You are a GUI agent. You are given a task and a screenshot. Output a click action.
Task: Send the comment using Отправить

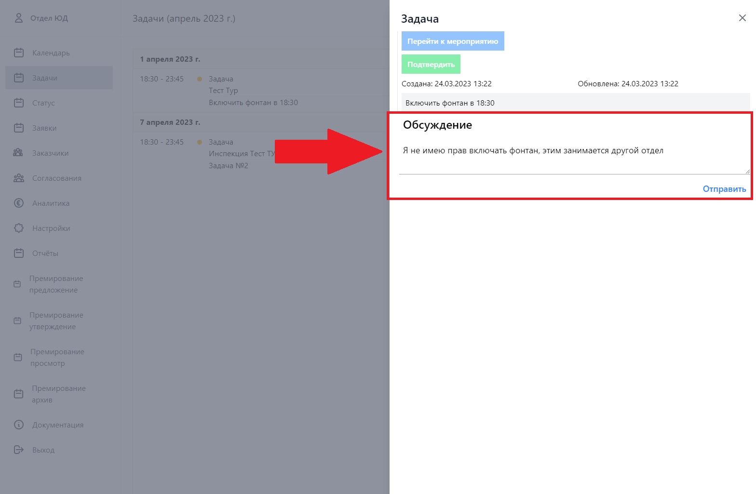pyautogui.click(x=724, y=189)
